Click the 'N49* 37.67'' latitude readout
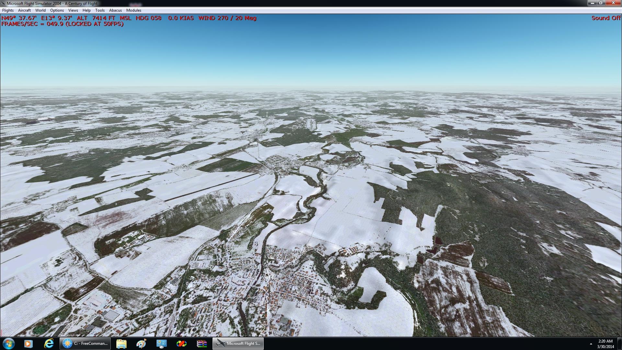Image resolution: width=622 pixels, height=350 pixels. pyautogui.click(x=19, y=18)
